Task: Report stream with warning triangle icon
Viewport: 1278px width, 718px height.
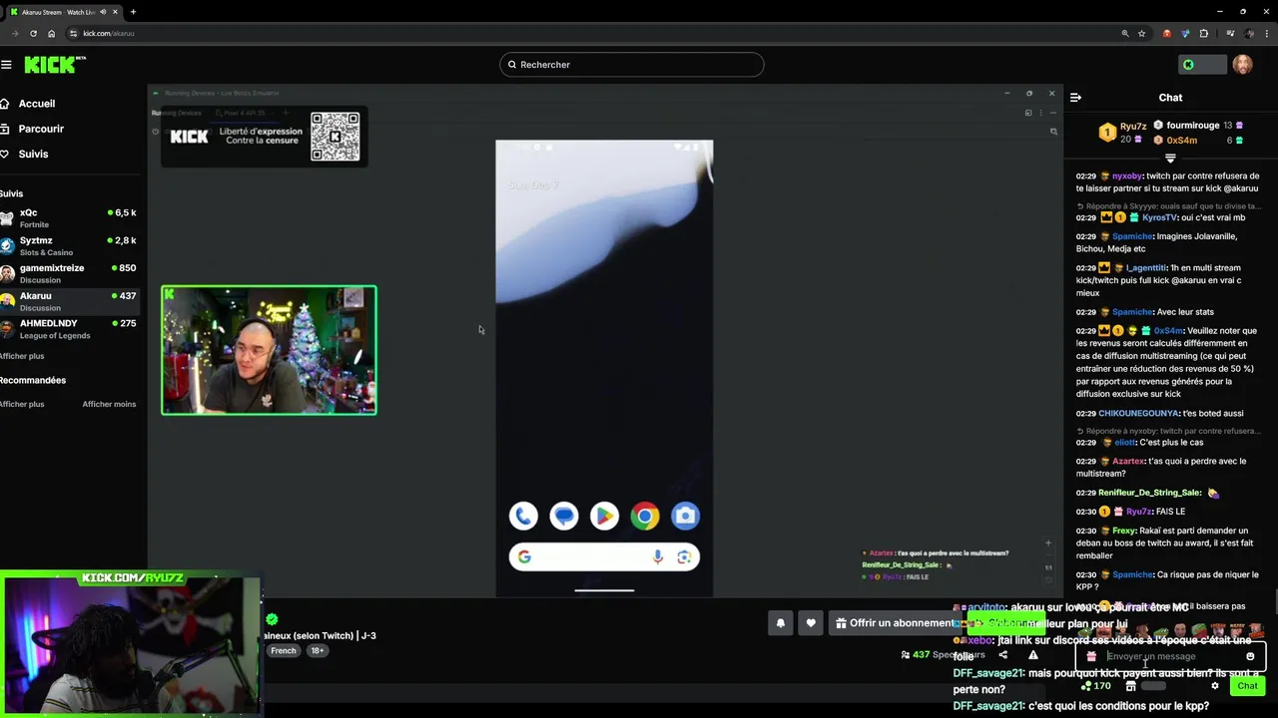Action: point(1033,655)
